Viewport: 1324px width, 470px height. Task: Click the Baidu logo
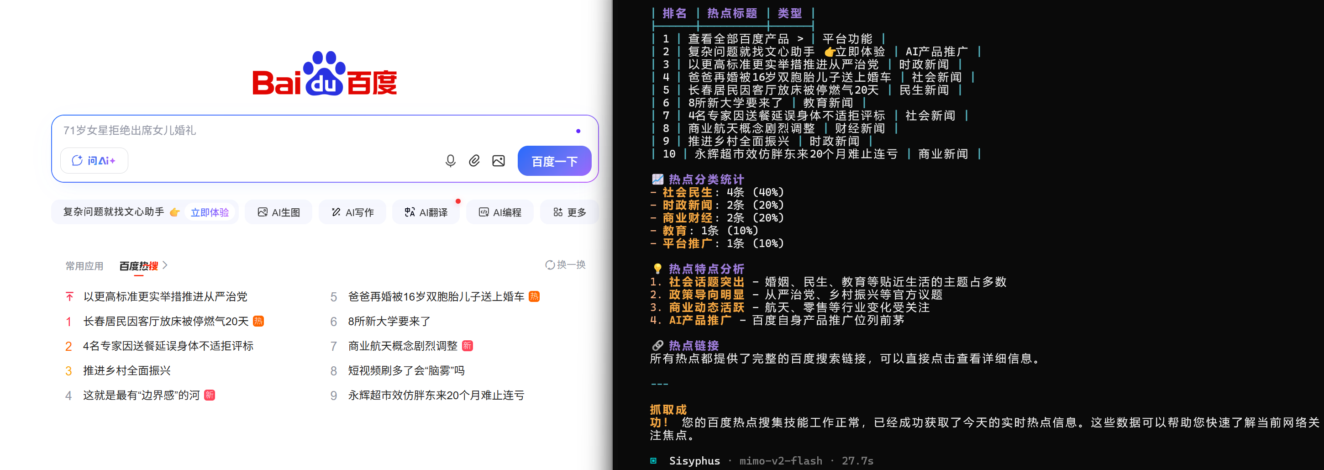point(324,74)
